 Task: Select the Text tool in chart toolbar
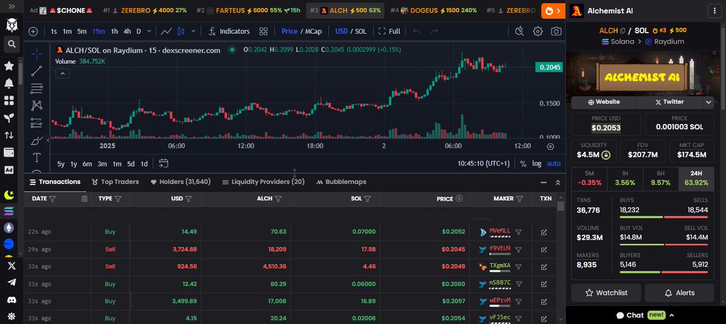coord(37,157)
